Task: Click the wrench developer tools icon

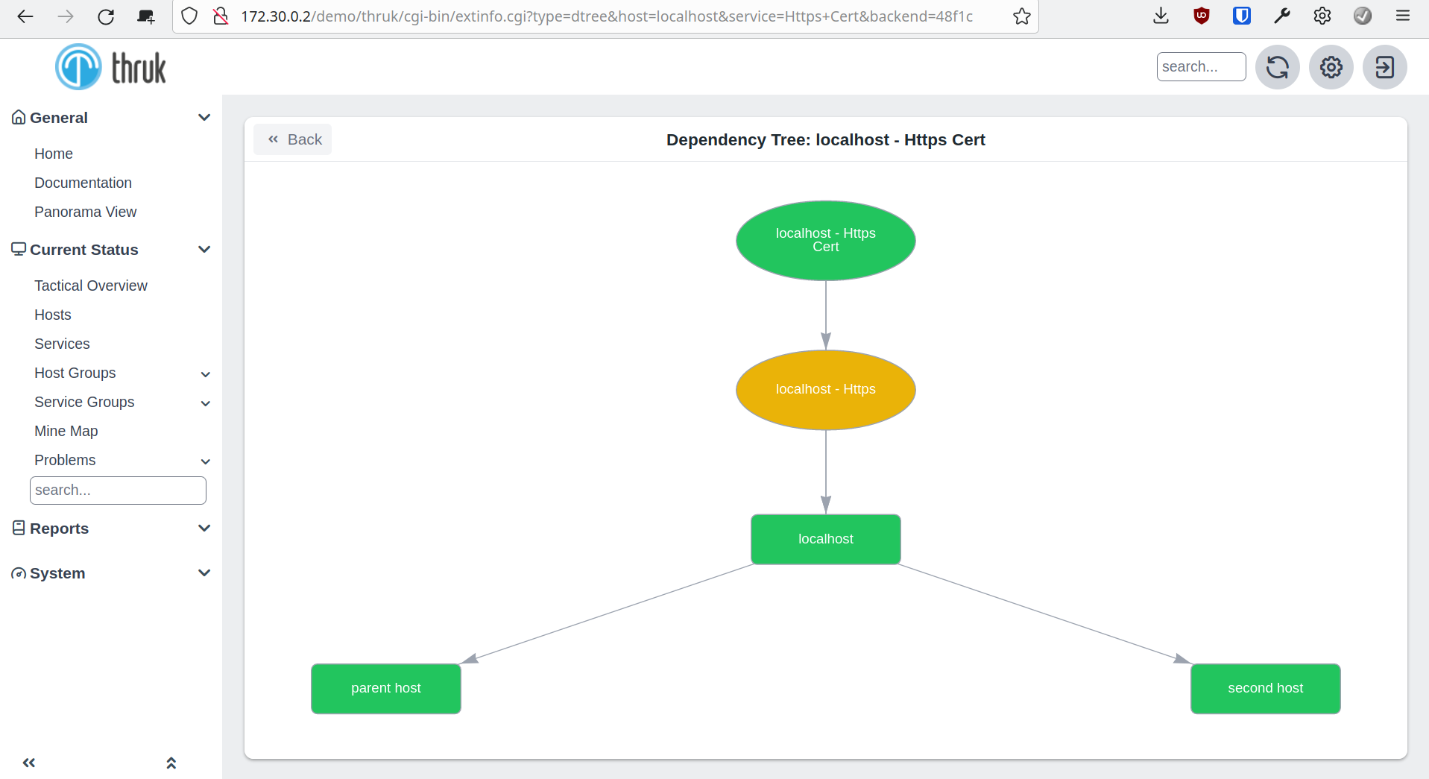Action: 1281,16
